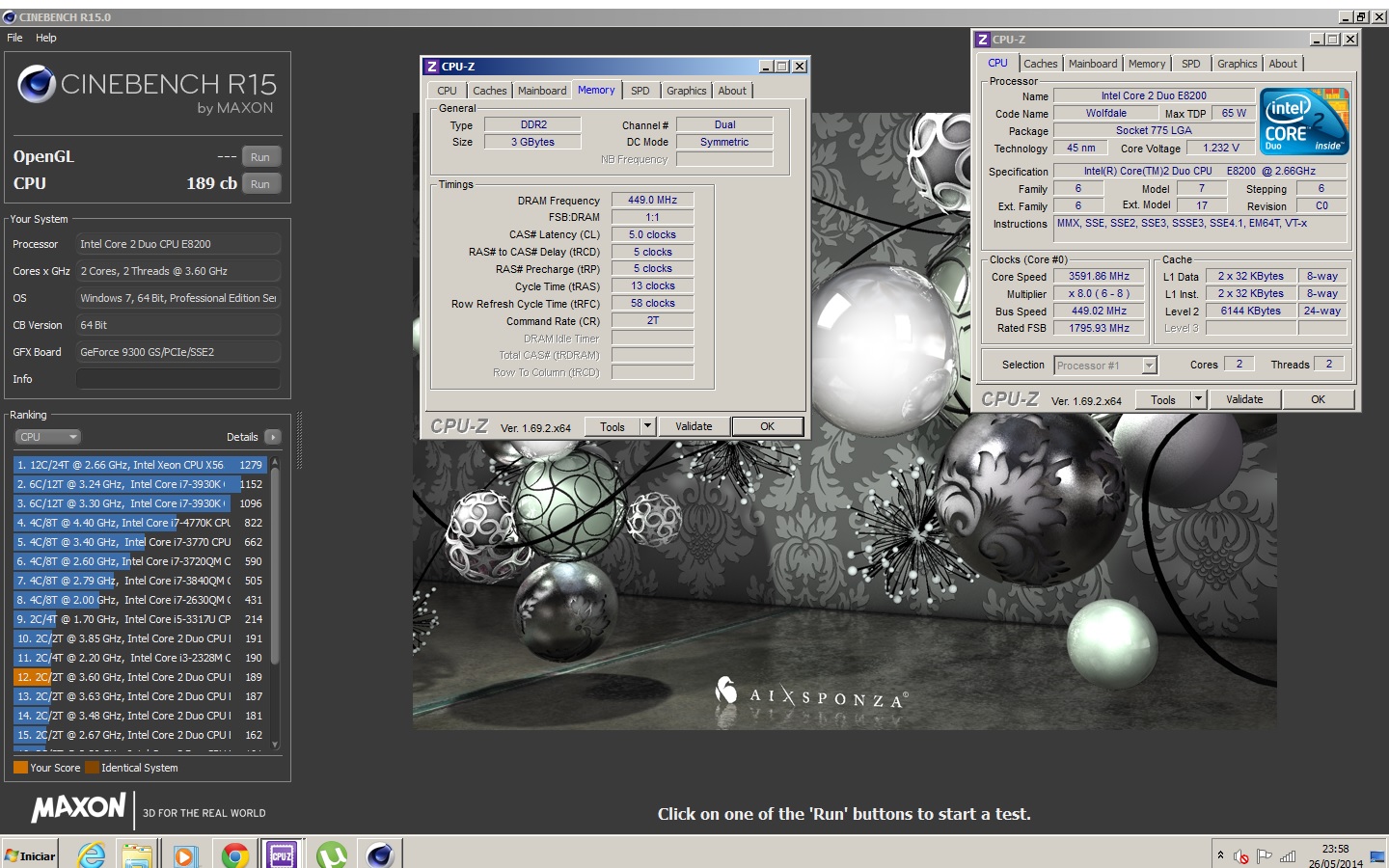Open Google Chrome from the taskbar
This screenshot has height=868, width=1389.
[x=234, y=855]
